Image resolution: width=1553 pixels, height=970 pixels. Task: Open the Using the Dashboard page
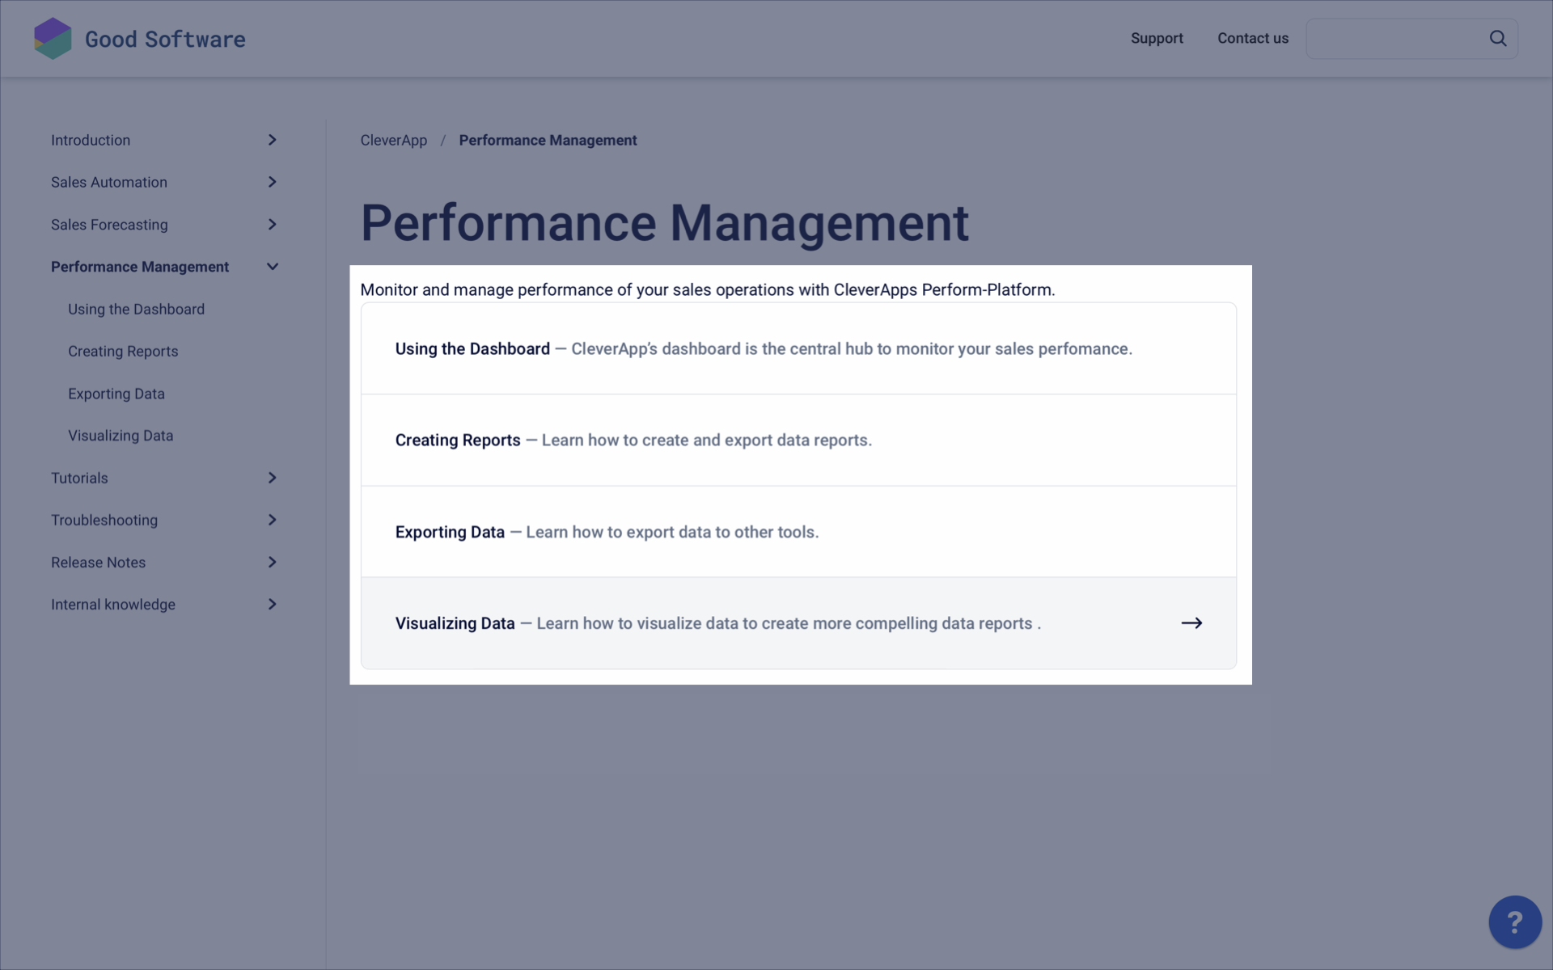[x=472, y=348]
